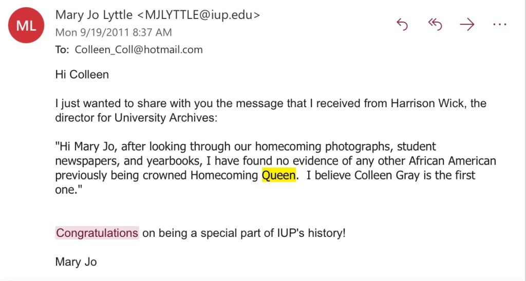This screenshot has height=281, width=526.
Task: Click the yellow highlighted word Queen
Action: click(279, 175)
